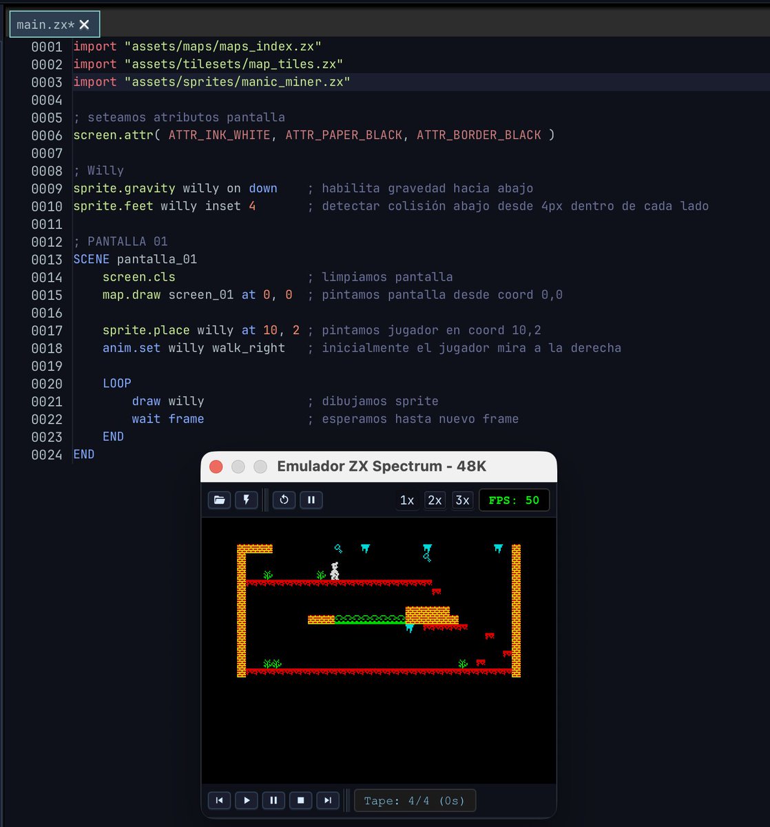The height and width of the screenshot is (827, 770).
Task: Click the "assets/sprites/manic_miner.zx" import string
Action: click(238, 82)
